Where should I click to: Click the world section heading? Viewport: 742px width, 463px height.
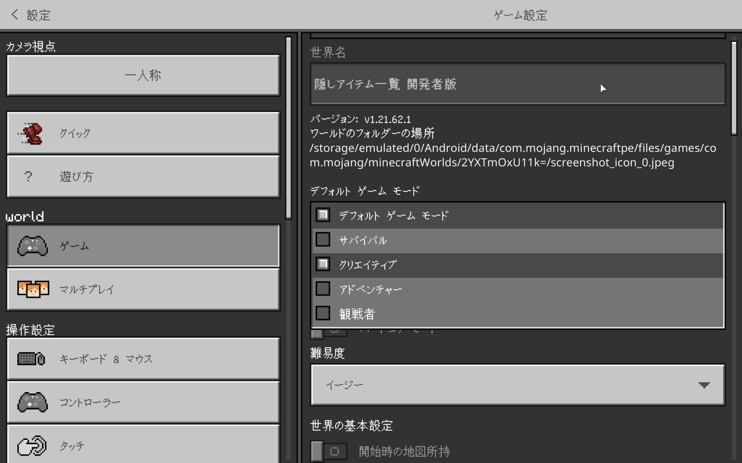(25, 216)
